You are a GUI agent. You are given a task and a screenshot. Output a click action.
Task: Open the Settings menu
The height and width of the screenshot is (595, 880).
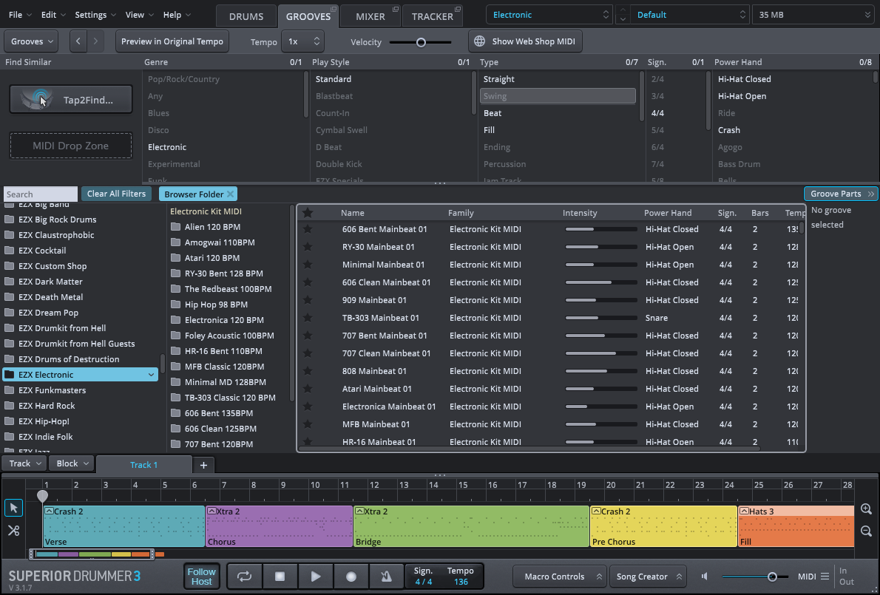95,15
